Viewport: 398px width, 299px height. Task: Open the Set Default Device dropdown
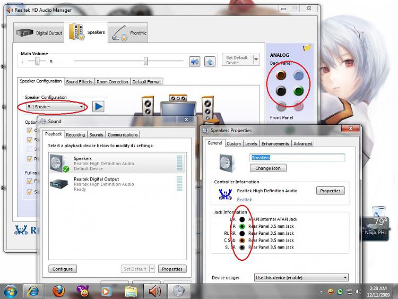[x=256, y=59]
